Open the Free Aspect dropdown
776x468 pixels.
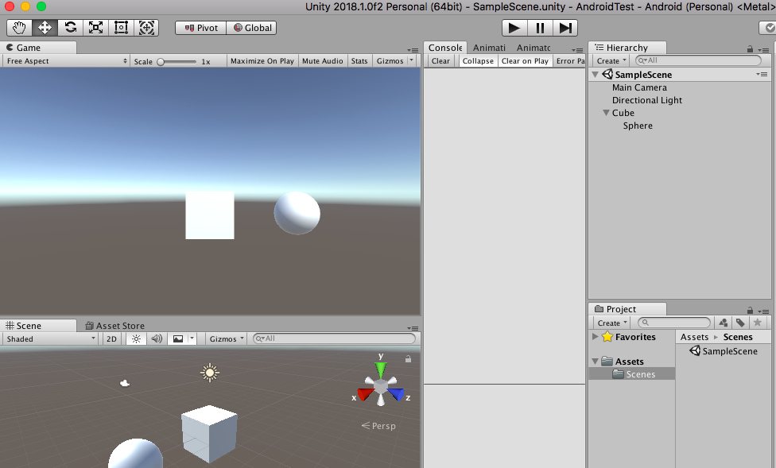[65, 61]
